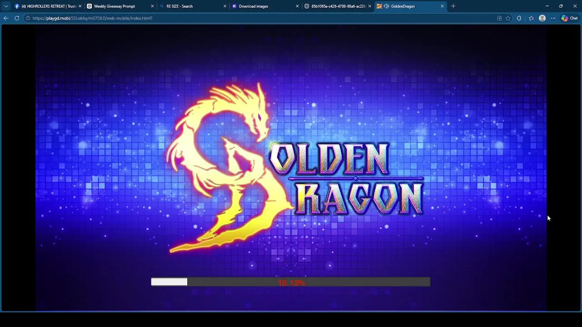Viewport: 582px width, 327px height.
Task: Open a new tab with plus button
Action: 453,6
